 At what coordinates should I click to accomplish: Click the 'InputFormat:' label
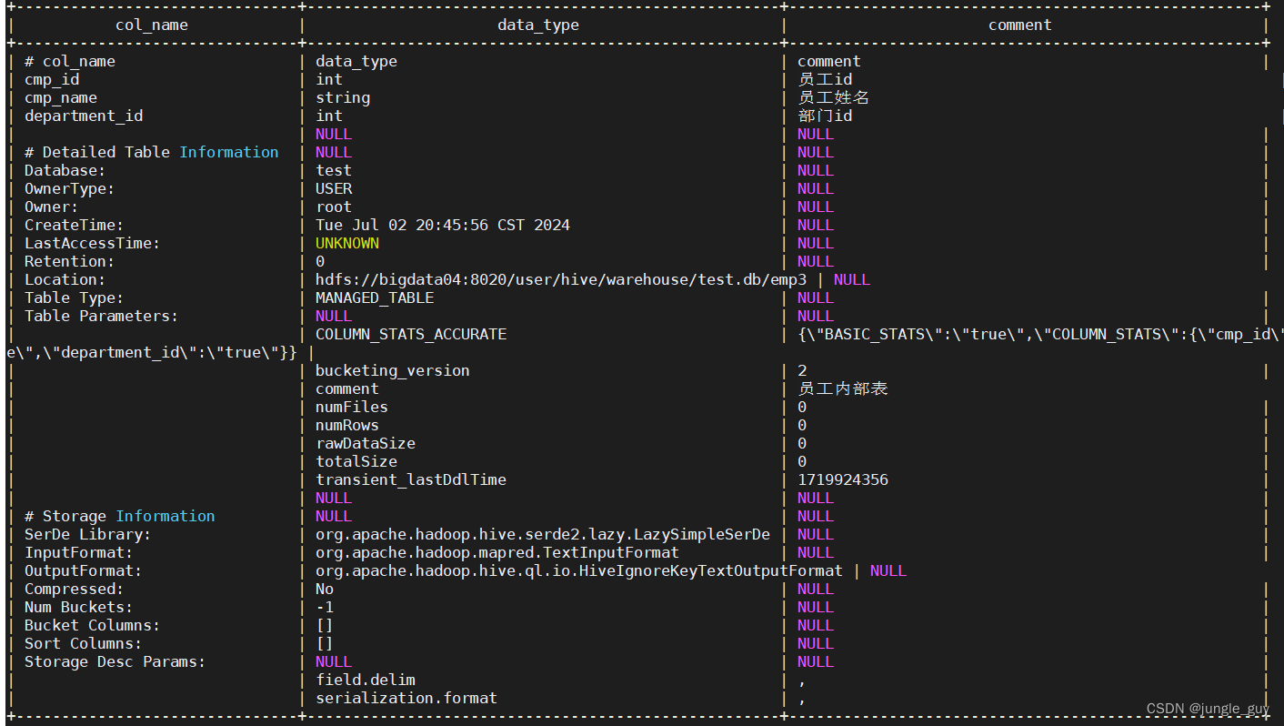(79, 553)
